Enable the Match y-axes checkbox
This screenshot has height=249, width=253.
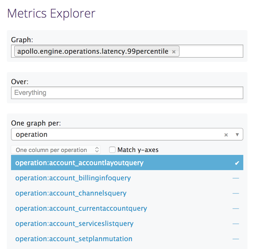pyautogui.click(x=112, y=150)
